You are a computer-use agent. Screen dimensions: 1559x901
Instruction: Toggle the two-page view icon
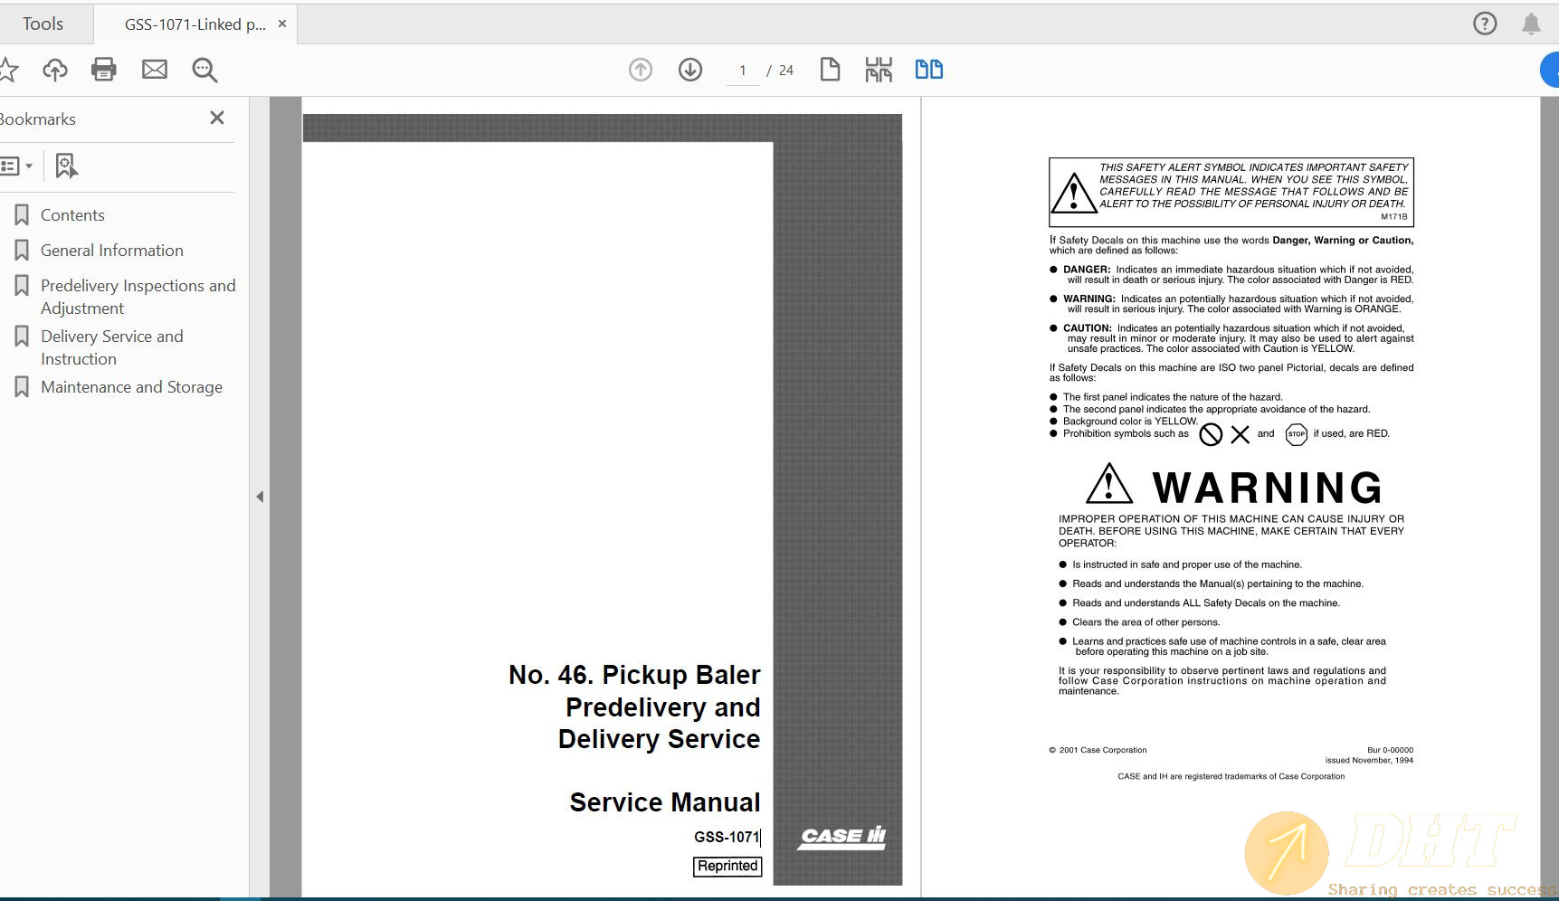tap(928, 70)
